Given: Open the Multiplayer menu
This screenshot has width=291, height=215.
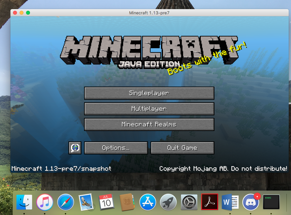Looking at the screenshot, I should click(x=149, y=109).
